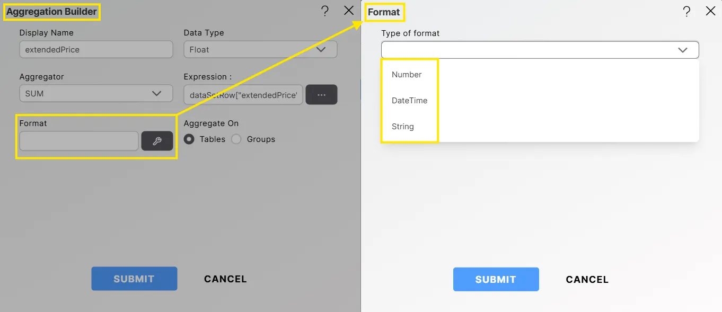Cancel the Aggregation Builder dialog
Image resolution: width=722 pixels, height=312 pixels.
coord(225,279)
